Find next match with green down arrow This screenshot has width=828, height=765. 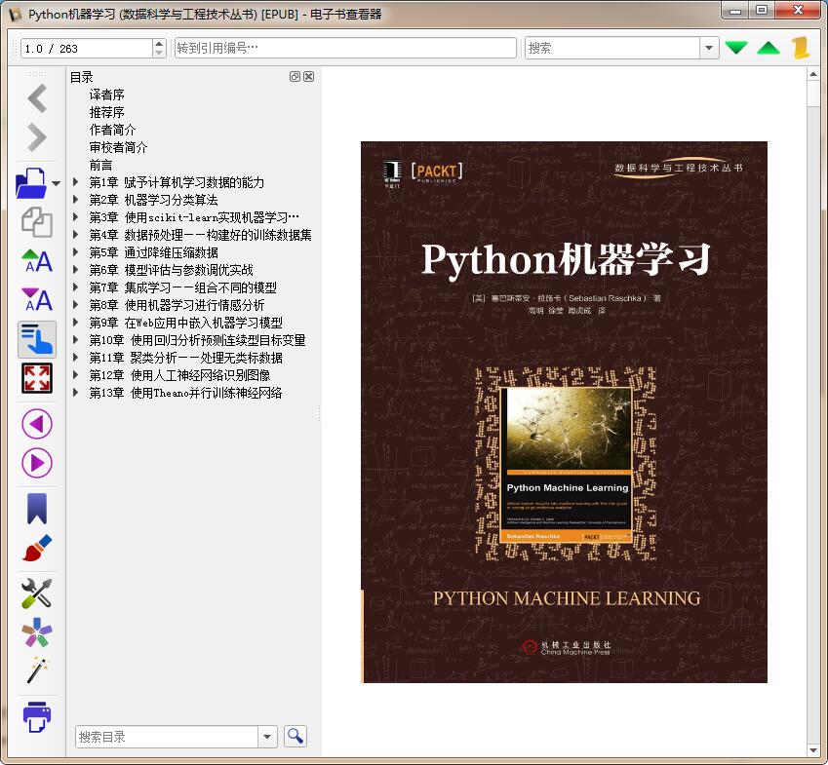[736, 48]
